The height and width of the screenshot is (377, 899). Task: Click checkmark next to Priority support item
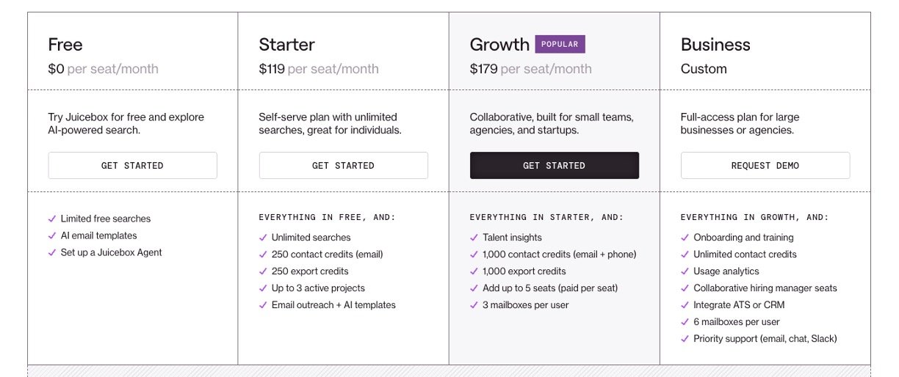tap(685, 339)
